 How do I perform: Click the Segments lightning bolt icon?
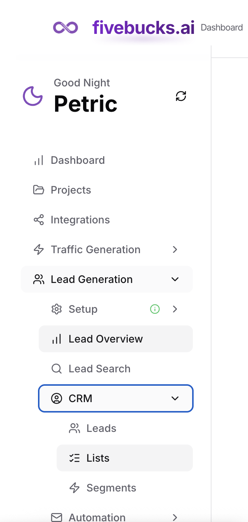tap(74, 488)
